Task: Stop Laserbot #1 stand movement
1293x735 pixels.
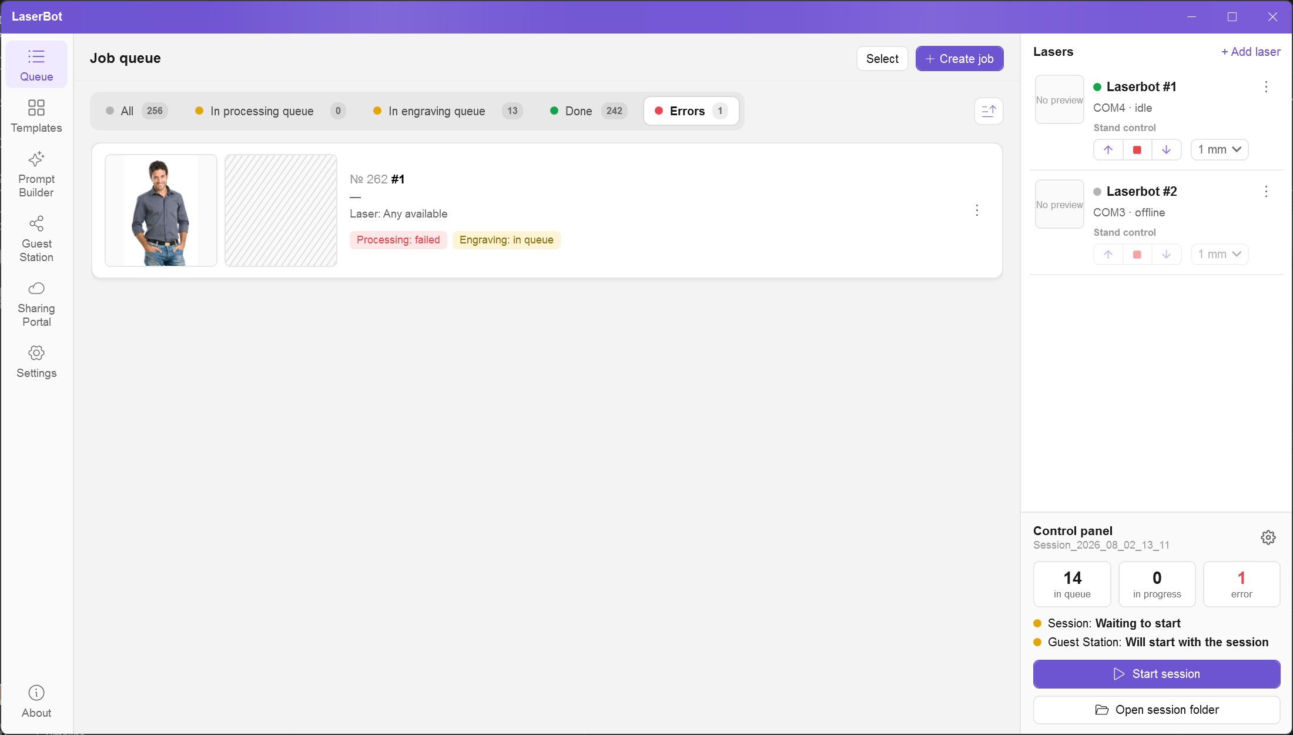Action: [x=1137, y=149]
